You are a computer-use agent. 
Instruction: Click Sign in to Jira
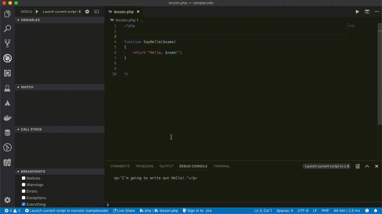pyautogui.click(x=197, y=210)
